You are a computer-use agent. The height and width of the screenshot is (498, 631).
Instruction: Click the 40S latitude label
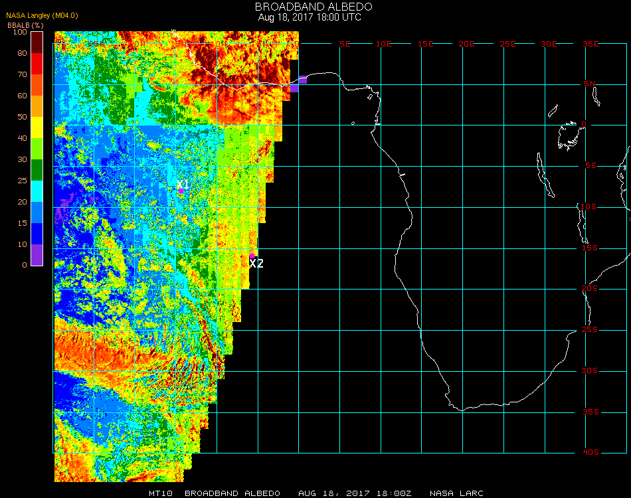pos(591,453)
